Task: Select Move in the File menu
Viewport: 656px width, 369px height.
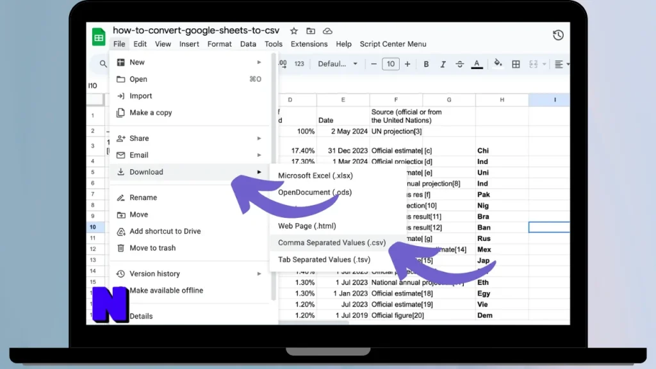Action: click(190, 215)
